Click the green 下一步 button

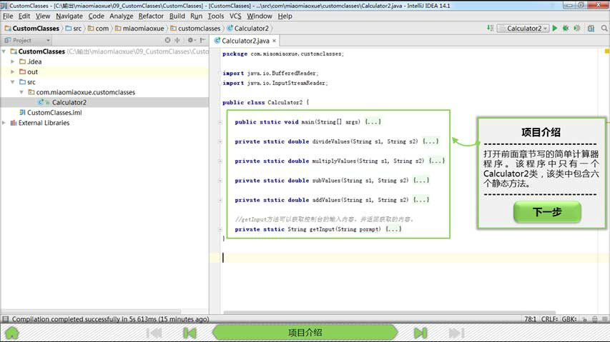[547, 212]
